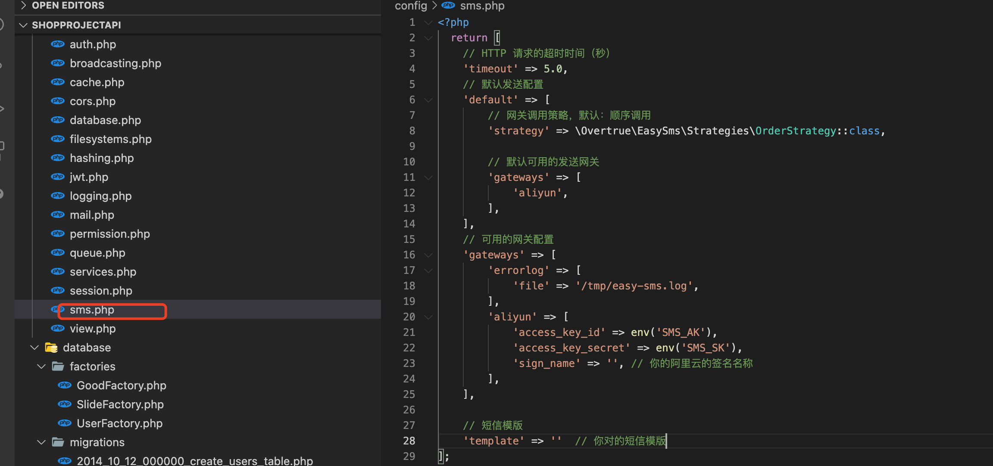This screenshot has height=466, width=993.
Task: Click the 'aliyun' string on line 12
Action: point(537,193)
